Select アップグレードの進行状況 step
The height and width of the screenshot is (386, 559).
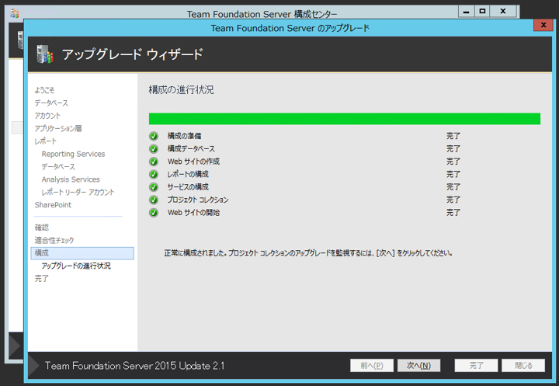pos(76,266)
